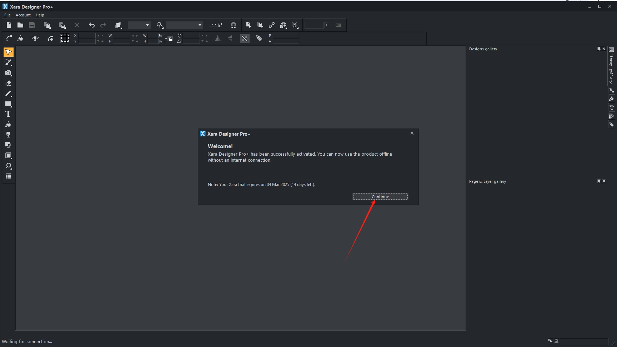
Task: Paste from clipboard icon
Action: (x=62, y=25)
